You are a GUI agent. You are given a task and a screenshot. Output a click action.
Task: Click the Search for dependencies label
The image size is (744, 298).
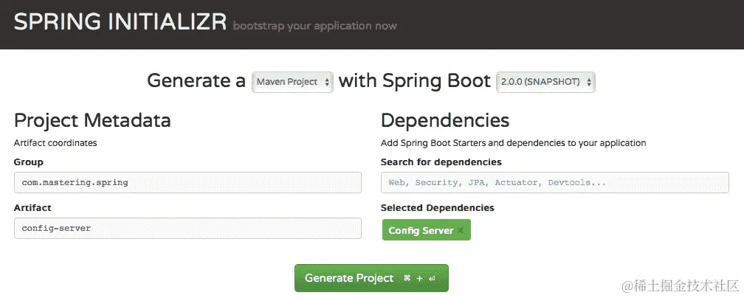(441, 162)
